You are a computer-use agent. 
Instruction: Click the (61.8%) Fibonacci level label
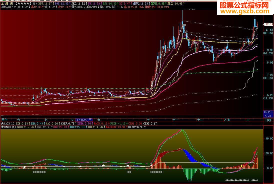pos(268,53)
